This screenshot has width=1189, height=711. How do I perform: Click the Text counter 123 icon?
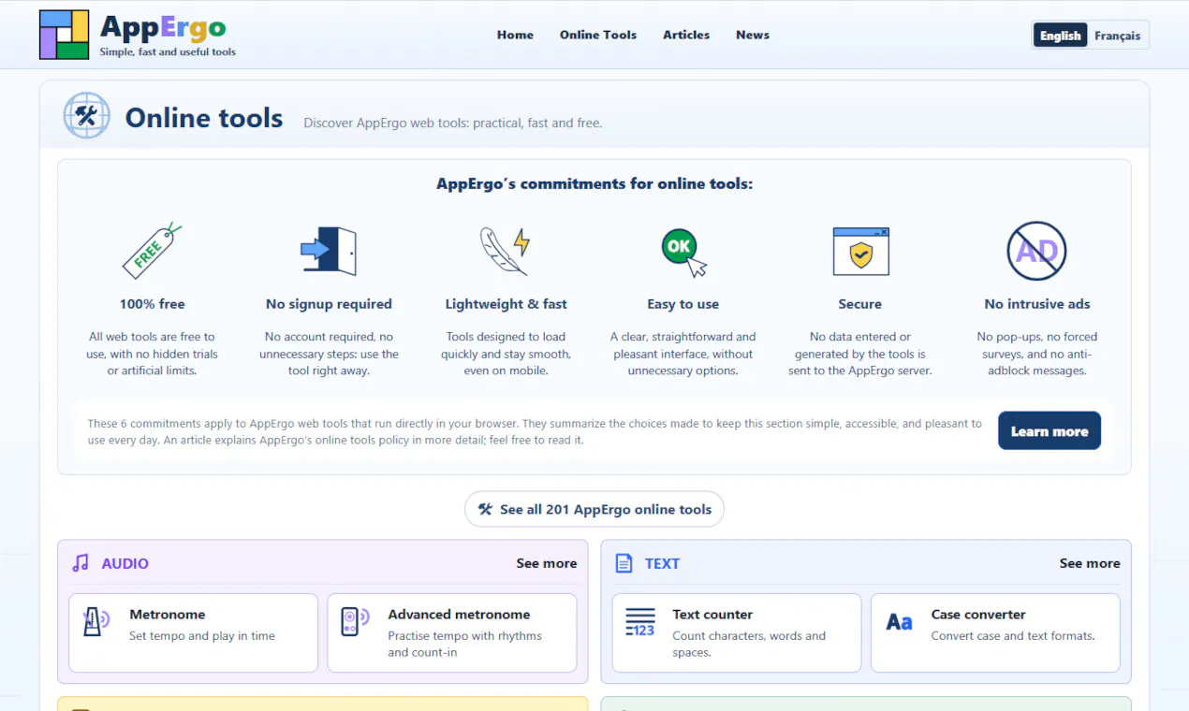(x=640, y=622)
